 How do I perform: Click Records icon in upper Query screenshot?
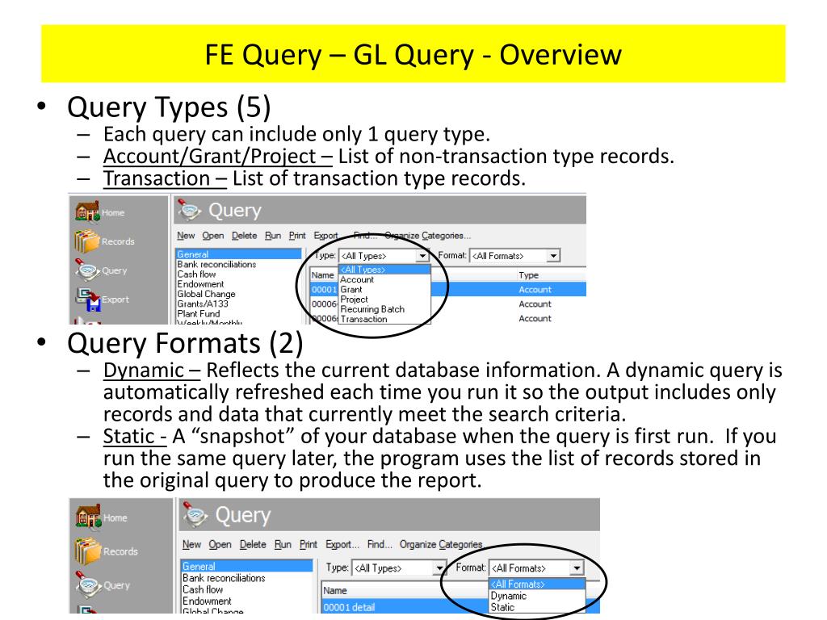click(87, 241)
